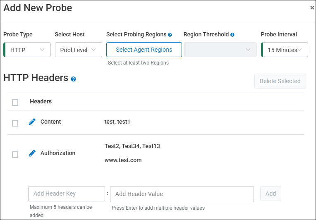Screen dimensions: 316x220
Task: Select the Authorization header row checkbox
Action: tap(15, 154)
